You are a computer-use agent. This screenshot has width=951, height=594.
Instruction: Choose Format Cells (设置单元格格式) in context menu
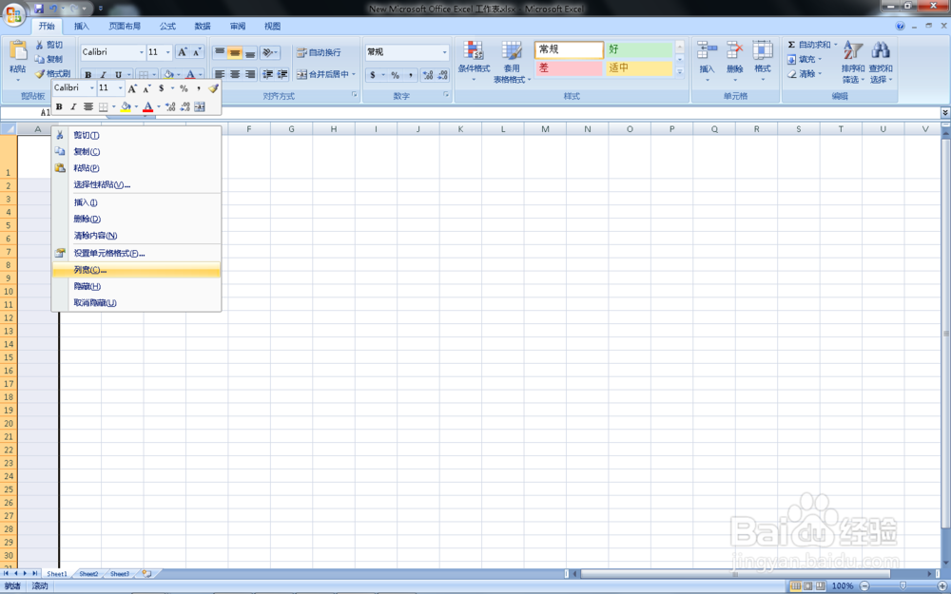tap(136, 254)
